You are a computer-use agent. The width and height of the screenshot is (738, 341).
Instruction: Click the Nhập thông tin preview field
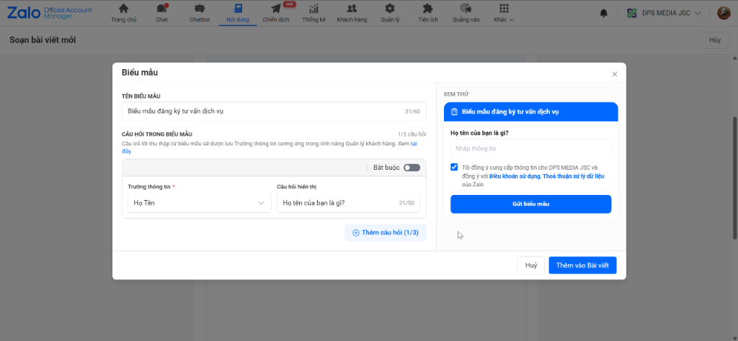click(x=531, y=148)
